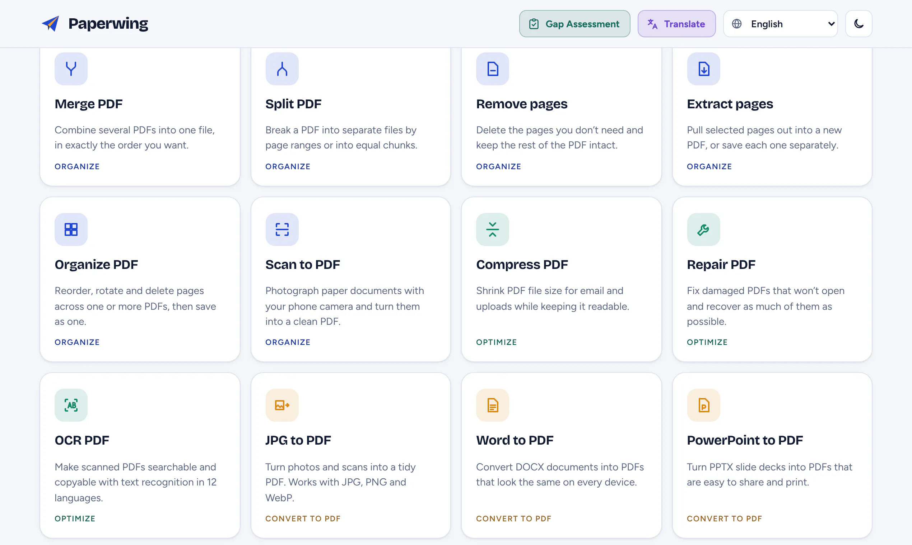This screenshot has height=545, width=912.
Task: Click the Remove pages file-minus icon
Action: click(x=492, y=69)
